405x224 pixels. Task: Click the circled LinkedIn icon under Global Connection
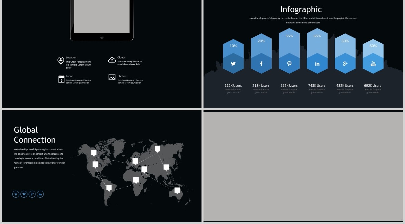pos(40,194)
